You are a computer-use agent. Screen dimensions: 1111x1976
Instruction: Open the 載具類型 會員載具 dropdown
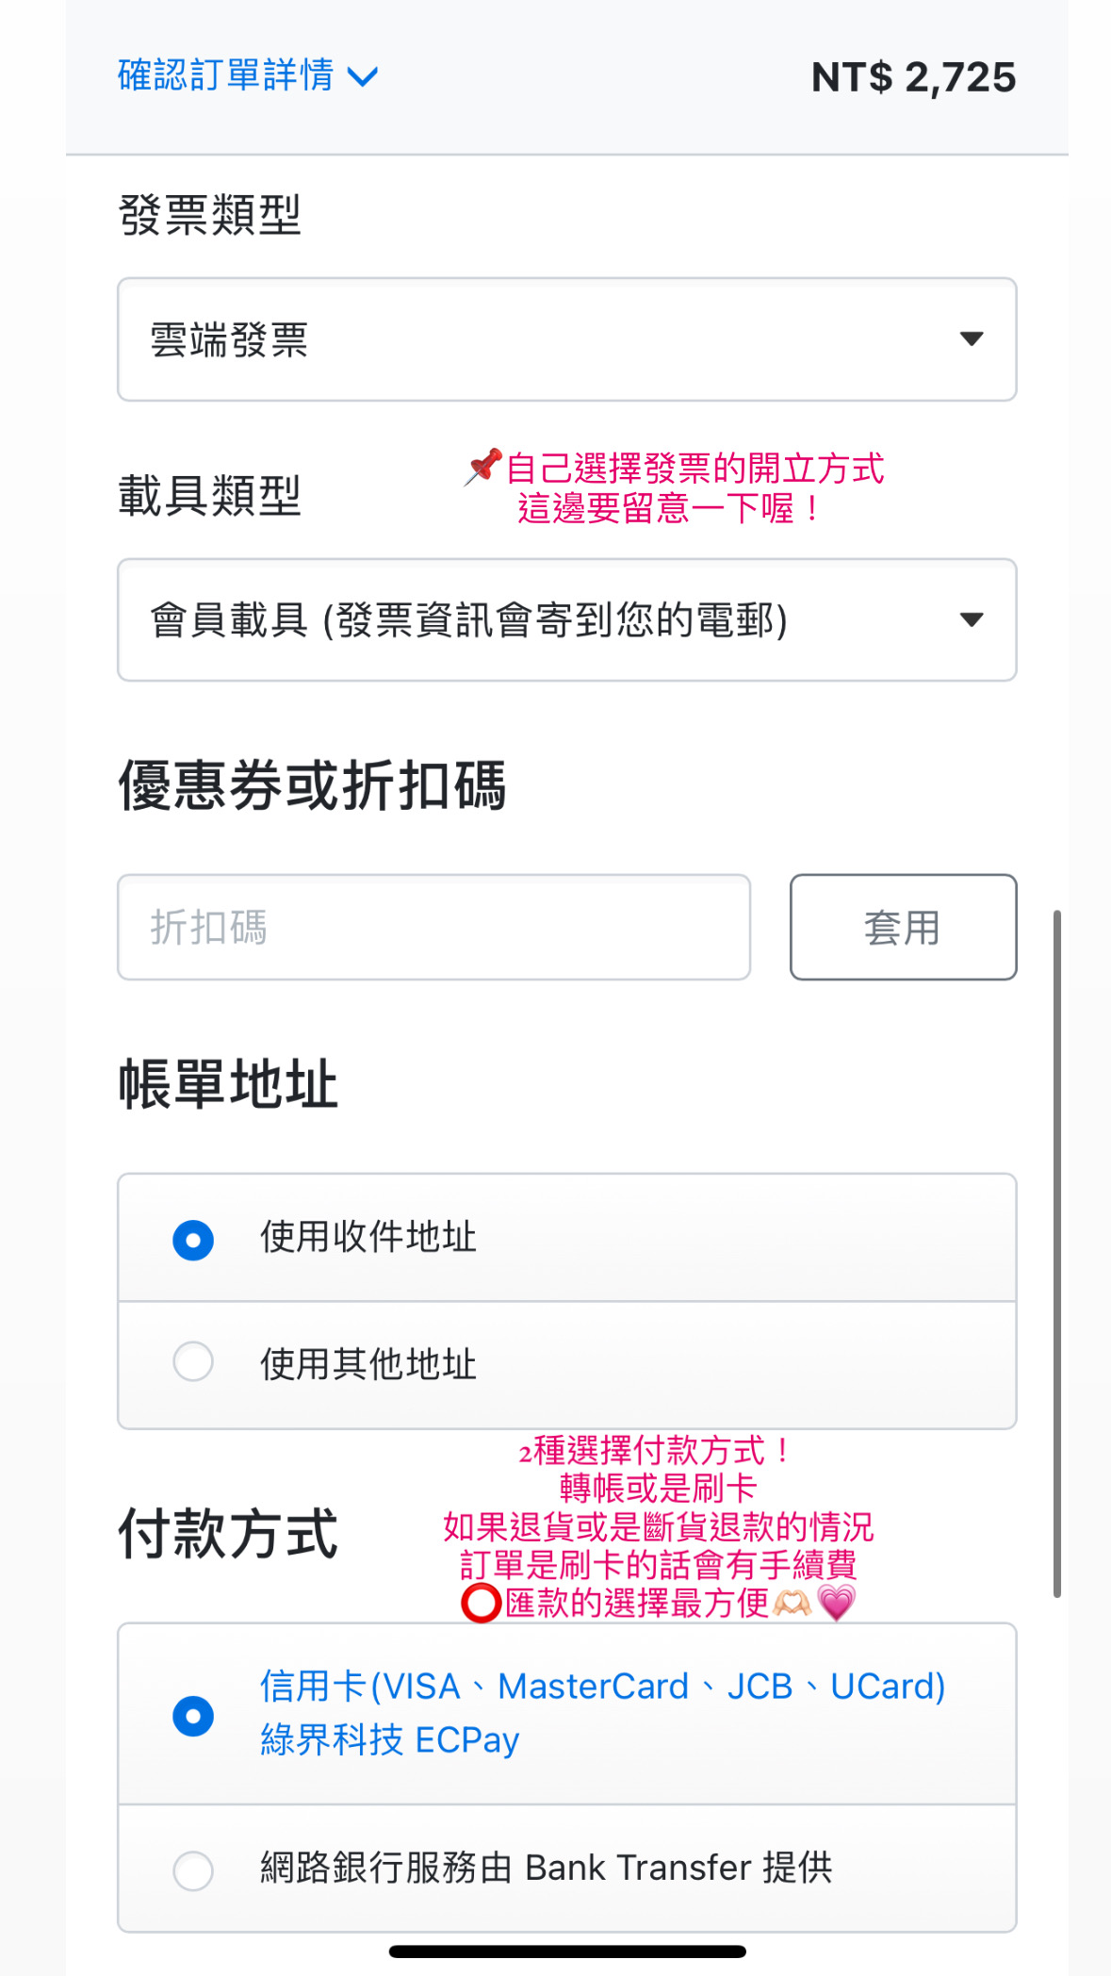pos(565,619)
